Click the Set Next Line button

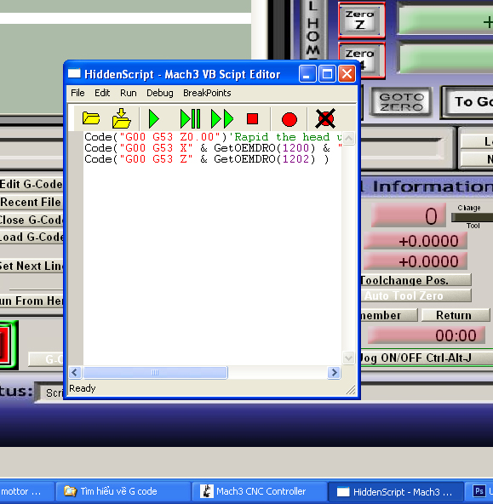tap(32, 266)
